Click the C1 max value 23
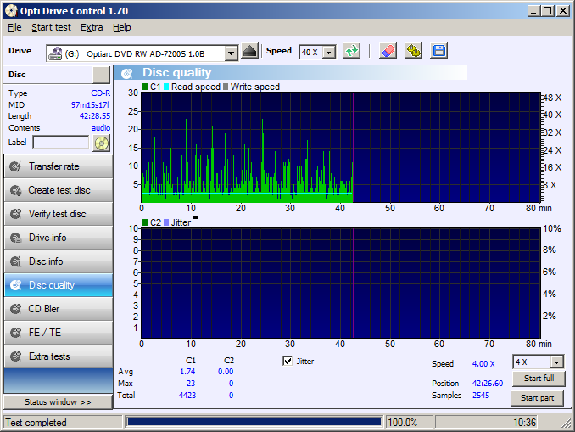Screen dimensions: 575x432 [191, 384]
